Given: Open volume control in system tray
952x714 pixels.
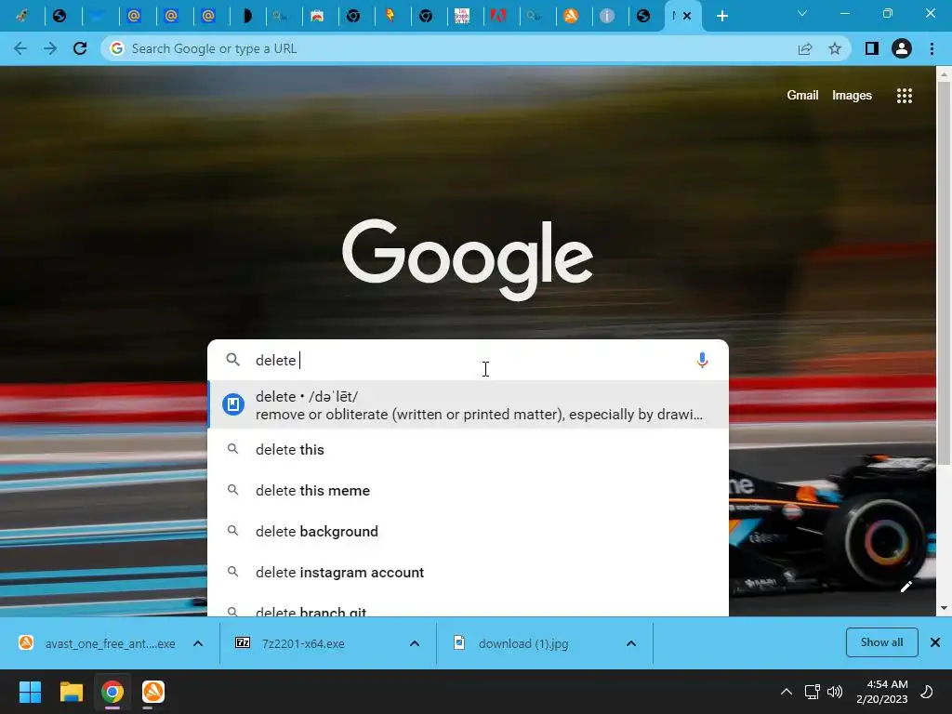Looking at the screenshot, I should (x=835, y=692).
